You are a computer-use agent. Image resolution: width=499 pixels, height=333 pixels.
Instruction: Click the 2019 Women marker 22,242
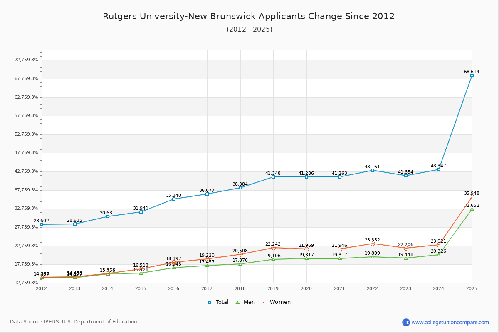273,248
